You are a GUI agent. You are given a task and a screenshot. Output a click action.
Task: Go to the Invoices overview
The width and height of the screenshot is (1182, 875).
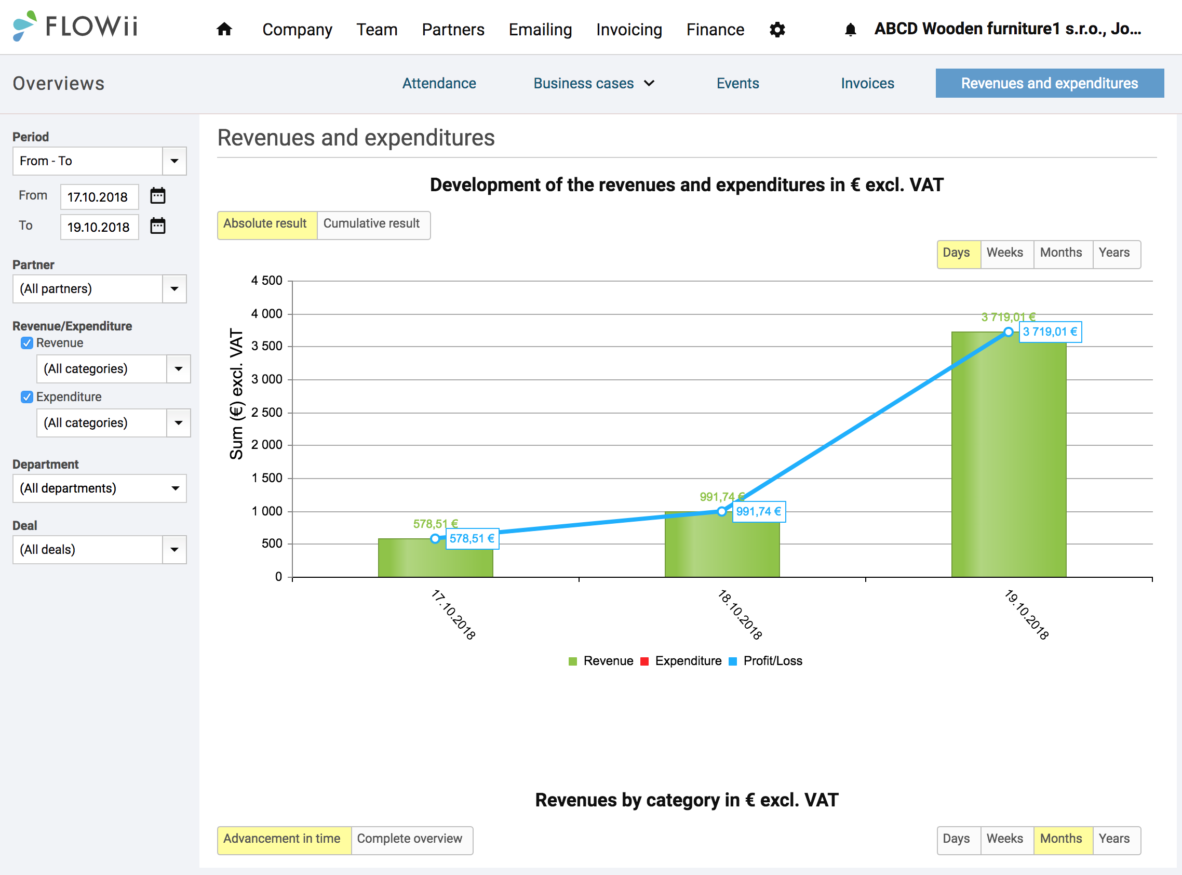click(868, 83)
